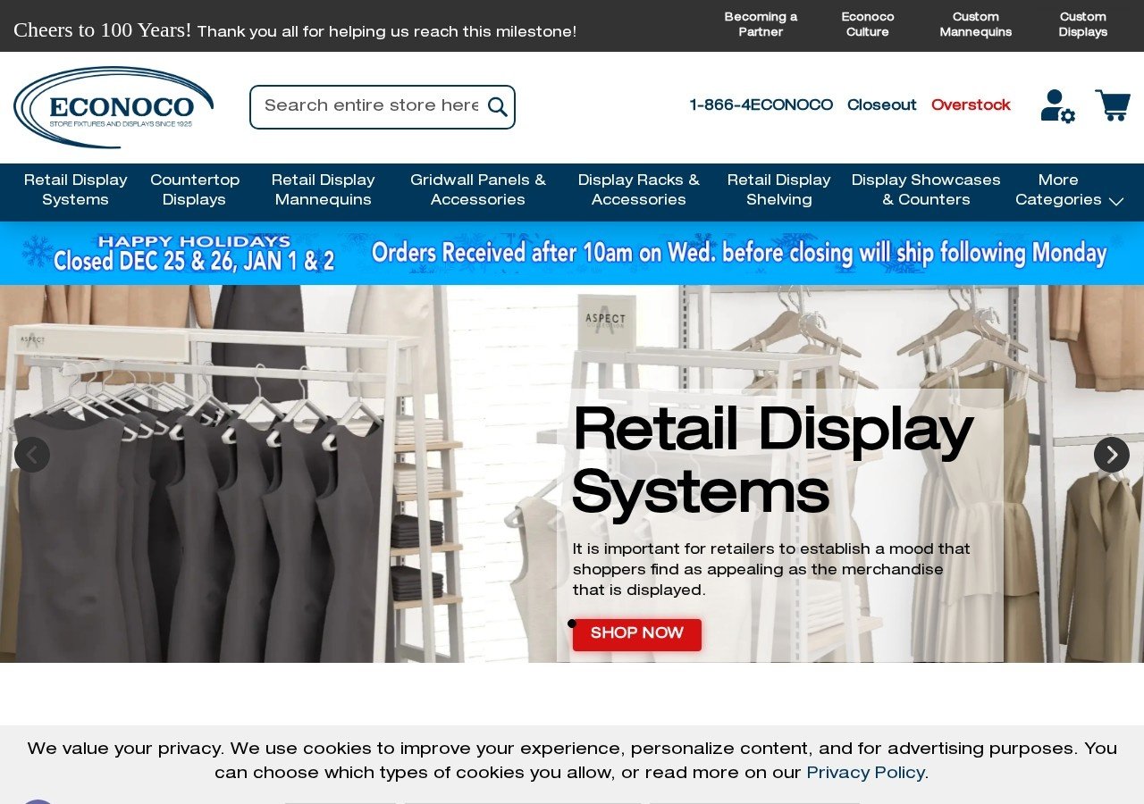Click the Overstock link
The width and height of the screenshot is (1144, 804).
click(x=971, y=105)
